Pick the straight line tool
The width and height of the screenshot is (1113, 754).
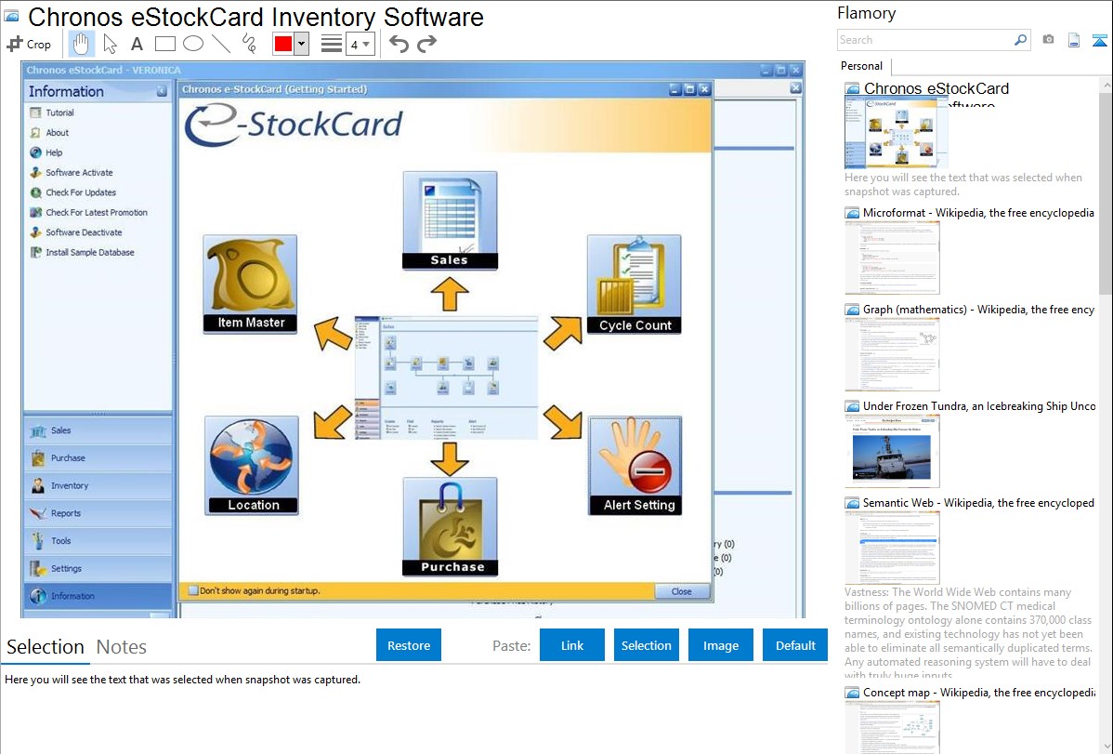221,44
